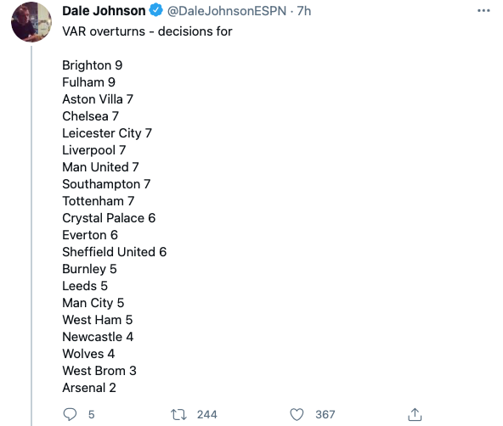
Task: Click the reply count number 5
Action: 92,414
